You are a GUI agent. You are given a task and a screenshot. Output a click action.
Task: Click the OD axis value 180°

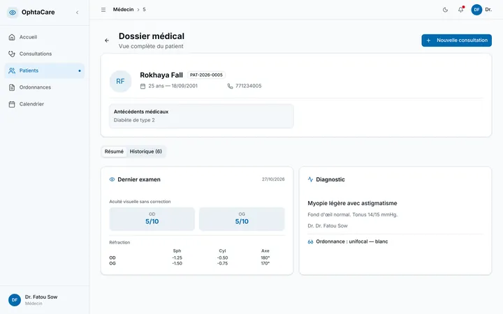coord(265,257)
